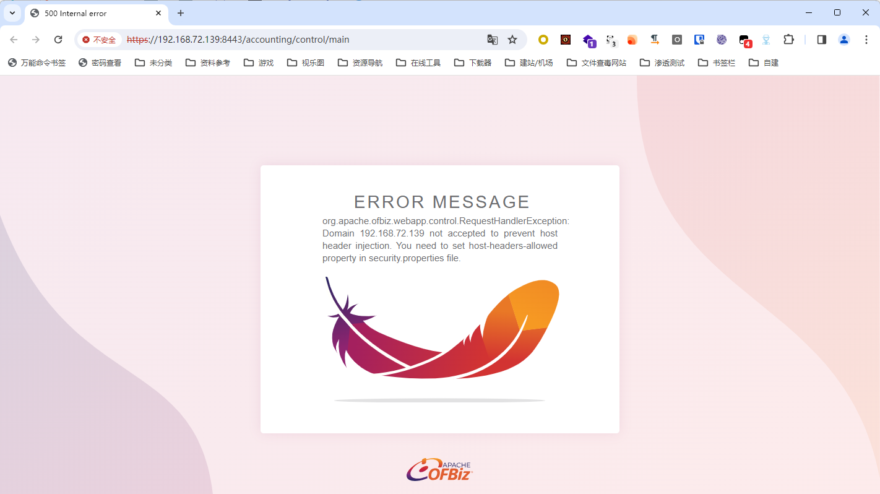Open the purple globe extension
880x494 pixels.
tap(722, 40)
